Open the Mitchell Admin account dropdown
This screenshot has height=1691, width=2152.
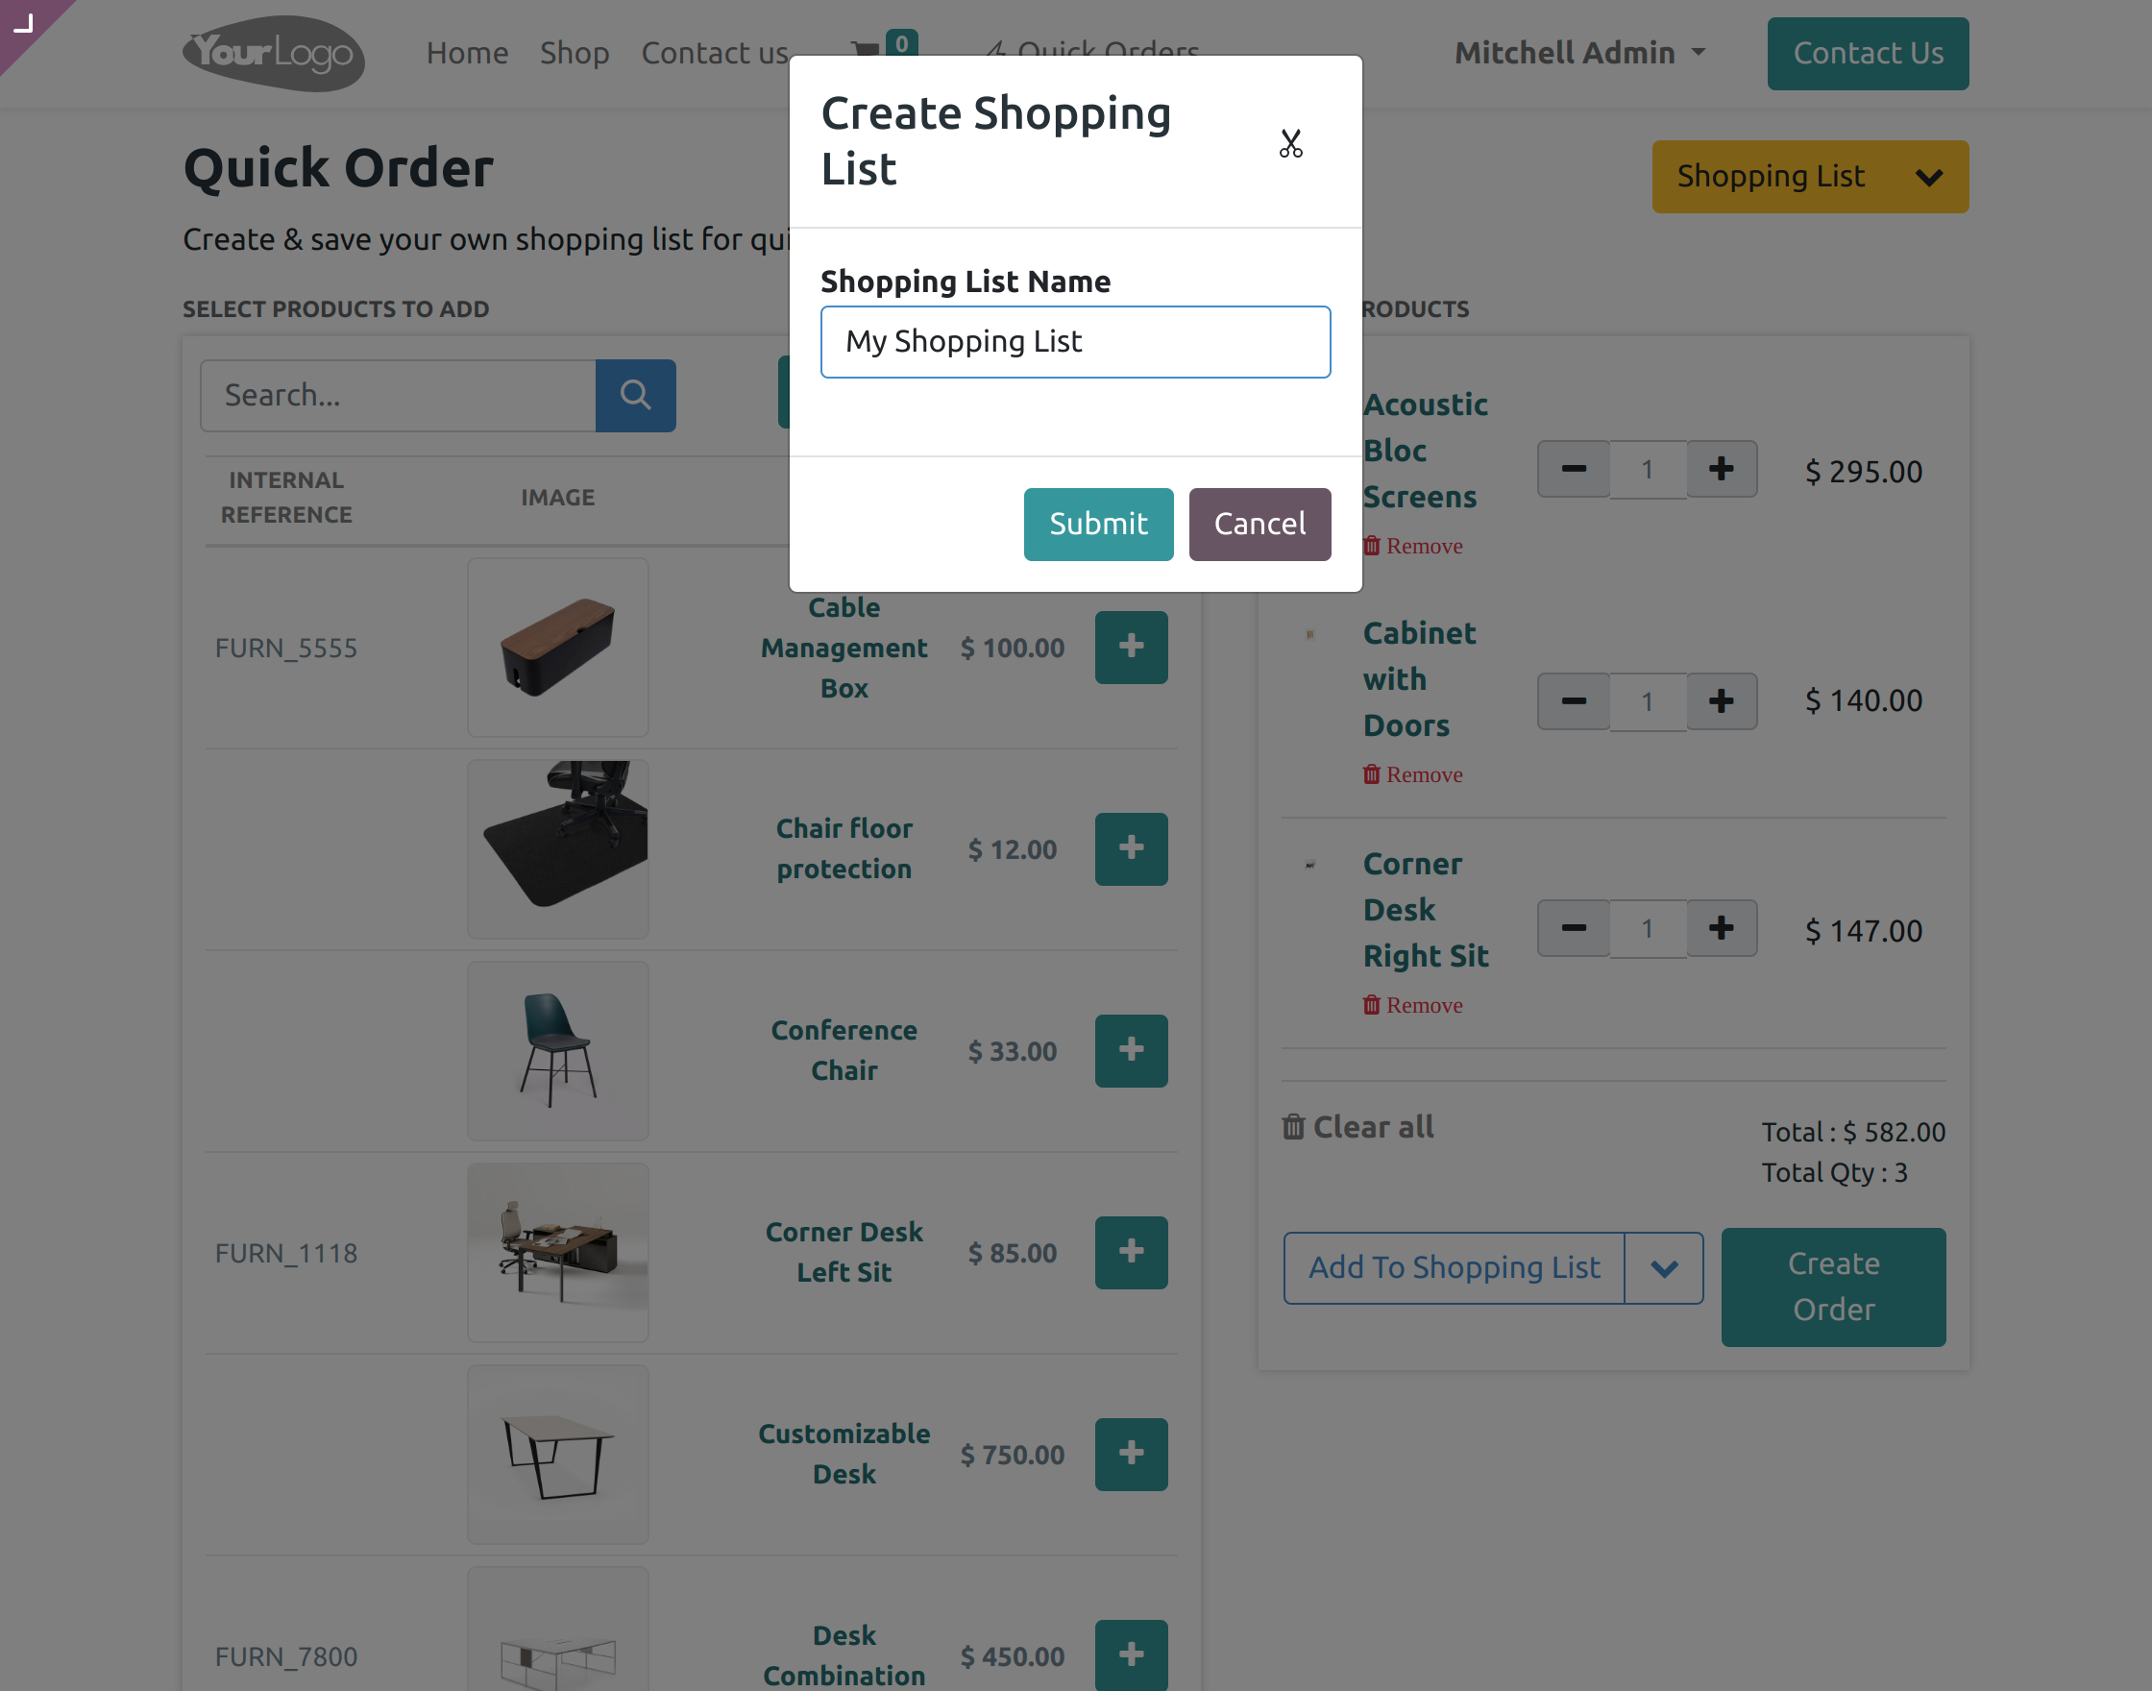[1579, 53]
